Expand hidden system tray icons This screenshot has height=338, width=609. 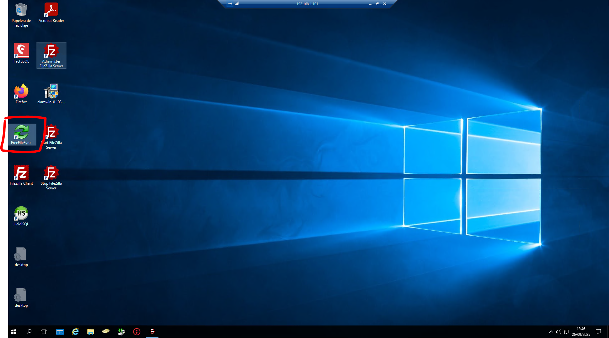coord(551,332)
